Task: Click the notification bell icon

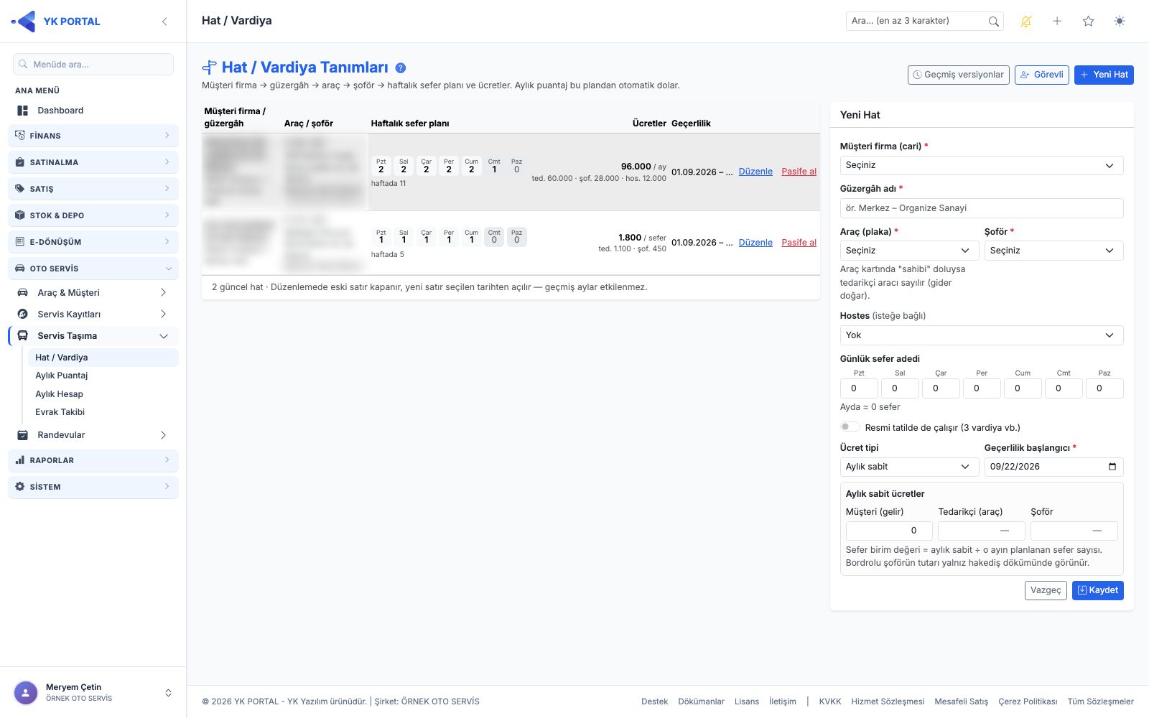Action: point(1026,22)
